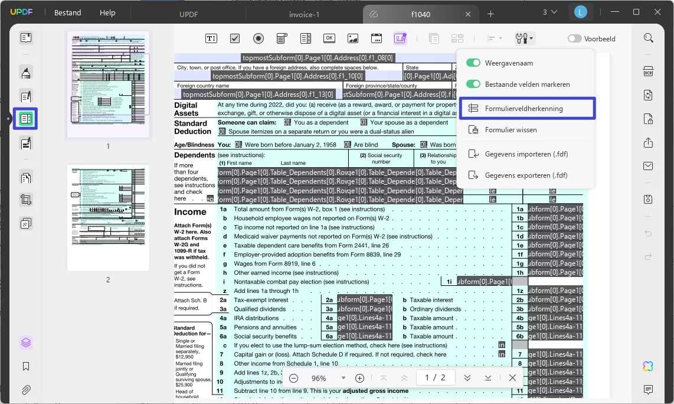This screenshot has height=404, width=674.
Task: Open the Search magnifier icon
Action: 648,38
